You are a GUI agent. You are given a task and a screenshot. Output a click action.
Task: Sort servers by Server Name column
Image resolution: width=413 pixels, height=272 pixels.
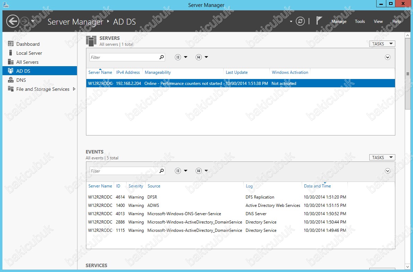[100, 72]
